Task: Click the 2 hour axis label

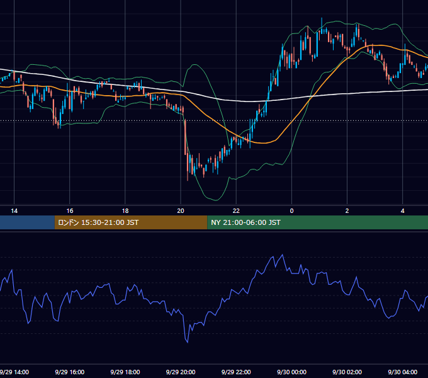Action: coord(347,211)
